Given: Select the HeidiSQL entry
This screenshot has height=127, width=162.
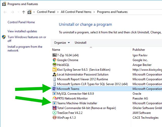Looking at the screenshot, I should point(63,65).
